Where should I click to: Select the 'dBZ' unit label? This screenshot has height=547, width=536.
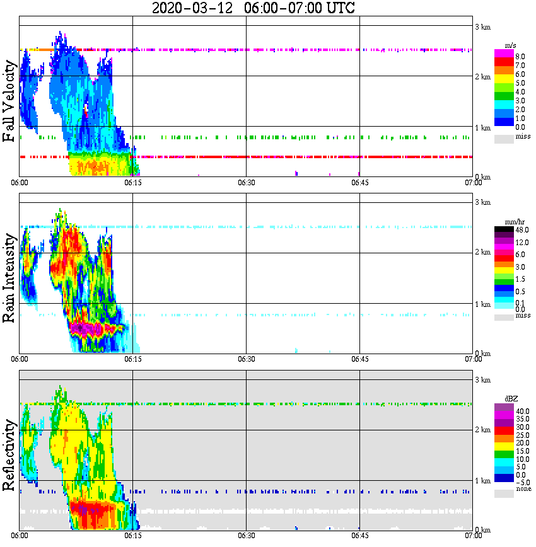(x=511, y=399)
